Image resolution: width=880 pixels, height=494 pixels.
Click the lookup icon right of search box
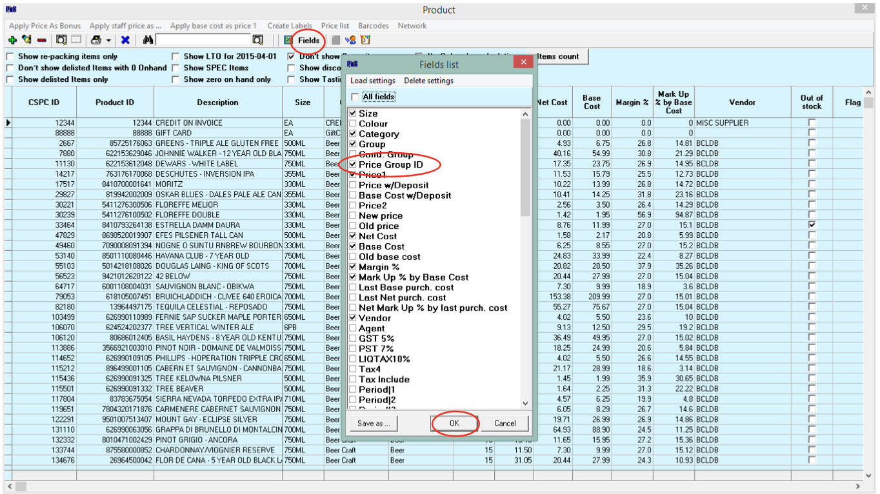coord(257,40)
